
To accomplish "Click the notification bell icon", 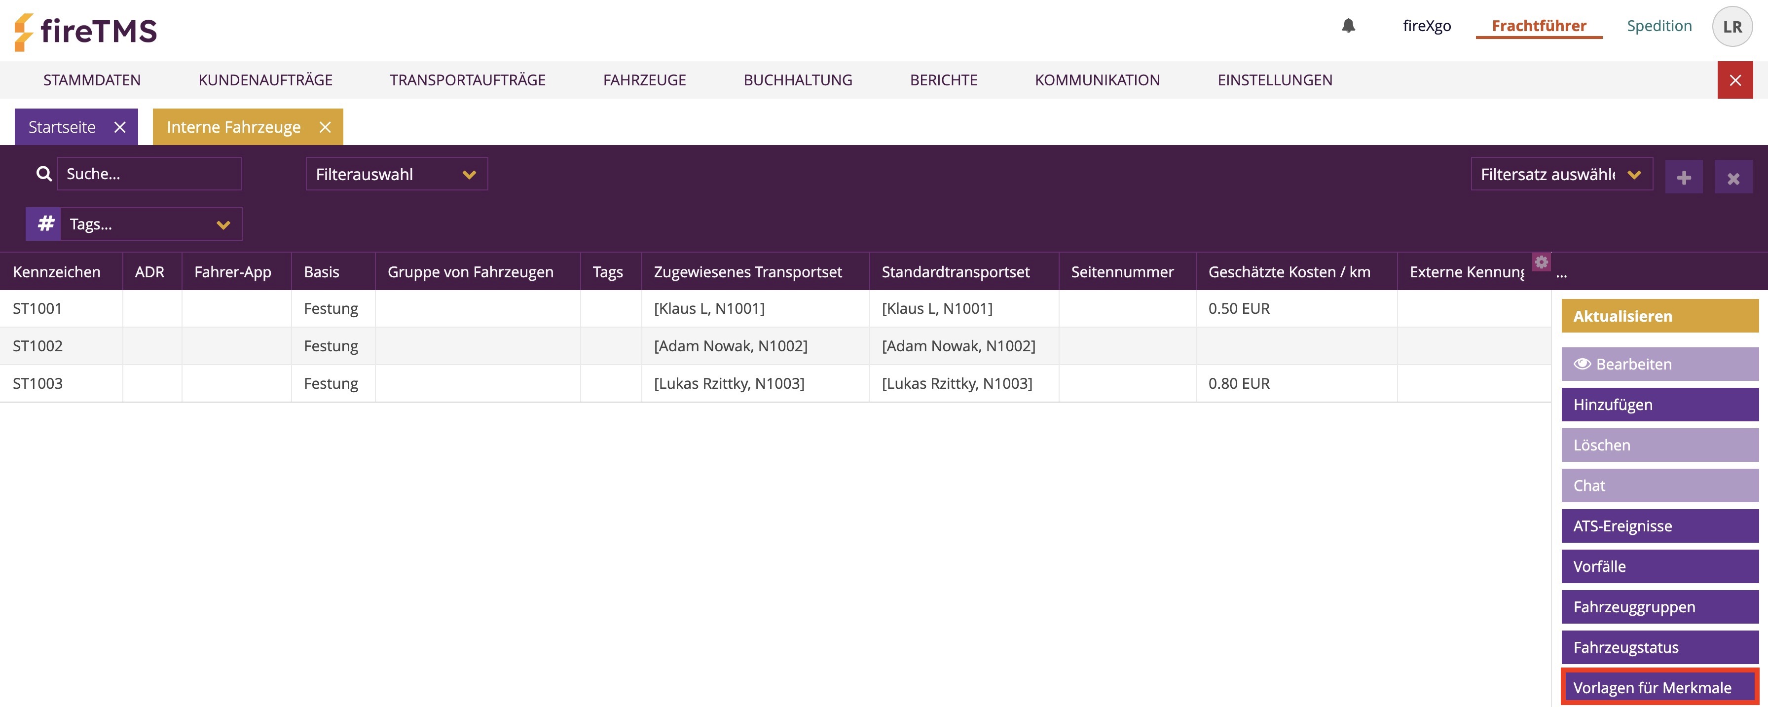I will tap(1348, 26).
